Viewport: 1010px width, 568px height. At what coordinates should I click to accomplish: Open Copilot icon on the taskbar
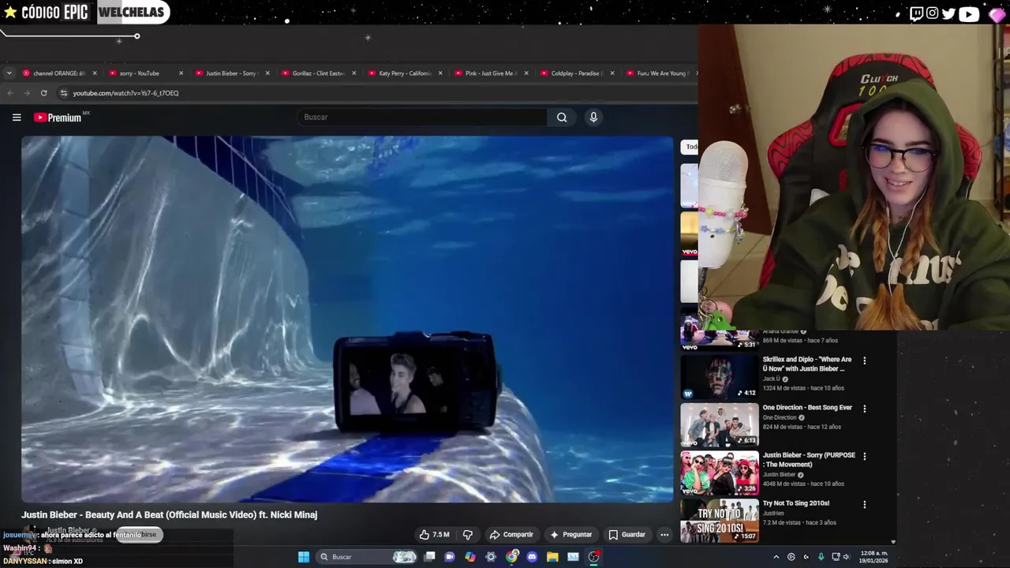pos(470,557)
